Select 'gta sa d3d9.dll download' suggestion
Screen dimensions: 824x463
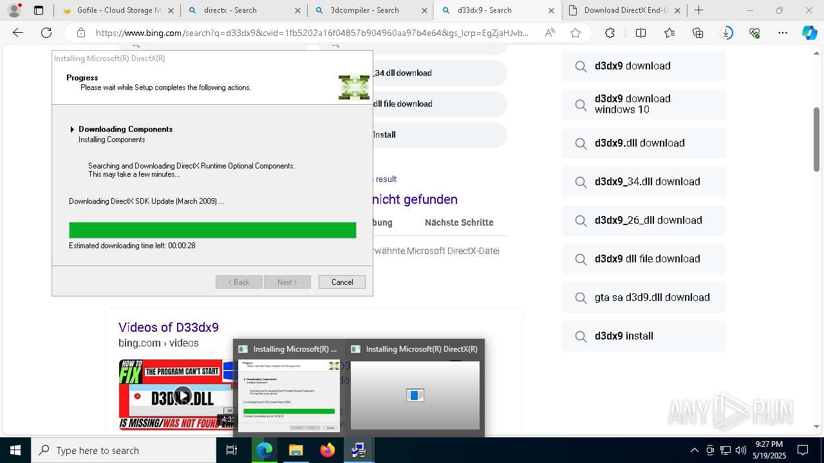click(x=644, y=297)
